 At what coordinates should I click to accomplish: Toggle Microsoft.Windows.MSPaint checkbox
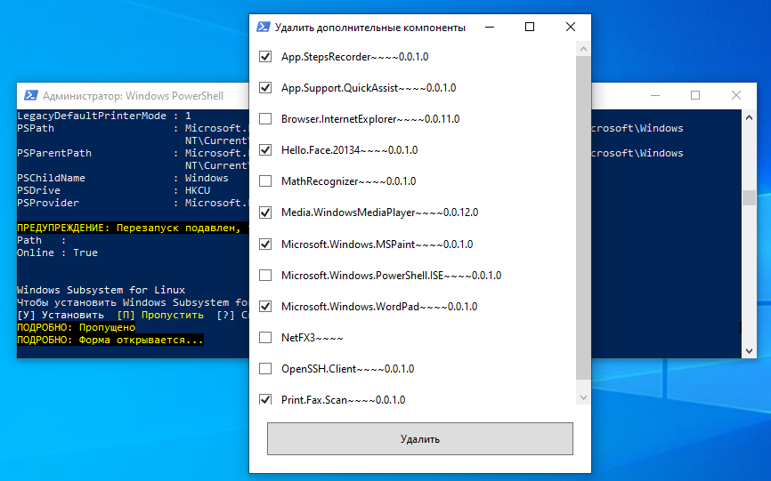pyautogui.click(x=265, y=244)
